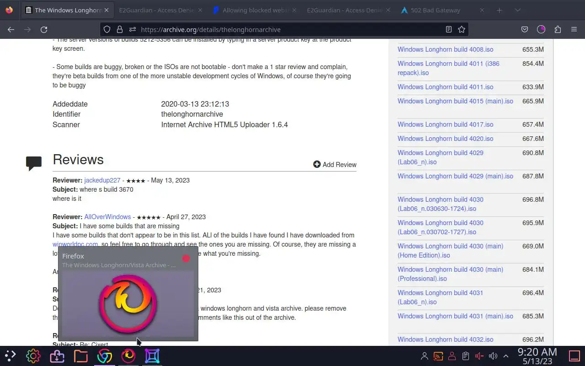Open application launcher in taskbar
The height and width of the screenshot is (366, 585).
(10, 356)
